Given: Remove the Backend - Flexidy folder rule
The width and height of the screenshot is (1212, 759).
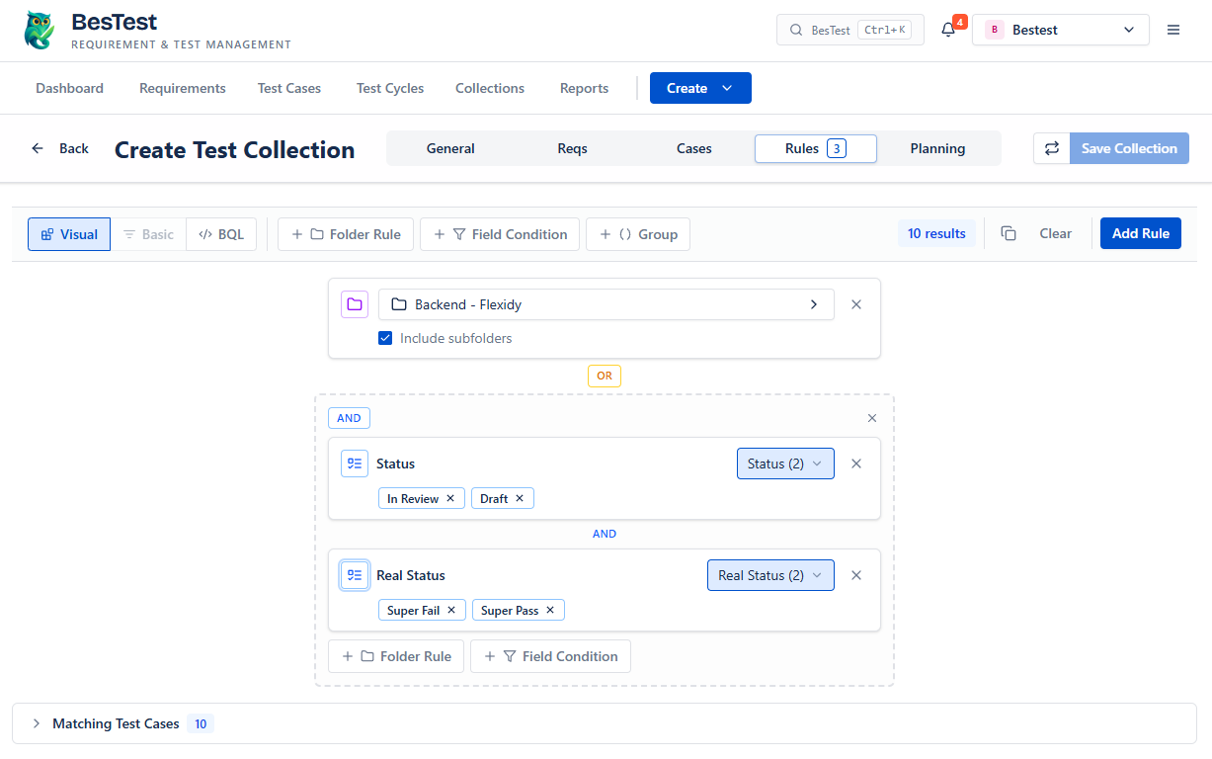Looking at the screenshot, I should click(856, 304).
